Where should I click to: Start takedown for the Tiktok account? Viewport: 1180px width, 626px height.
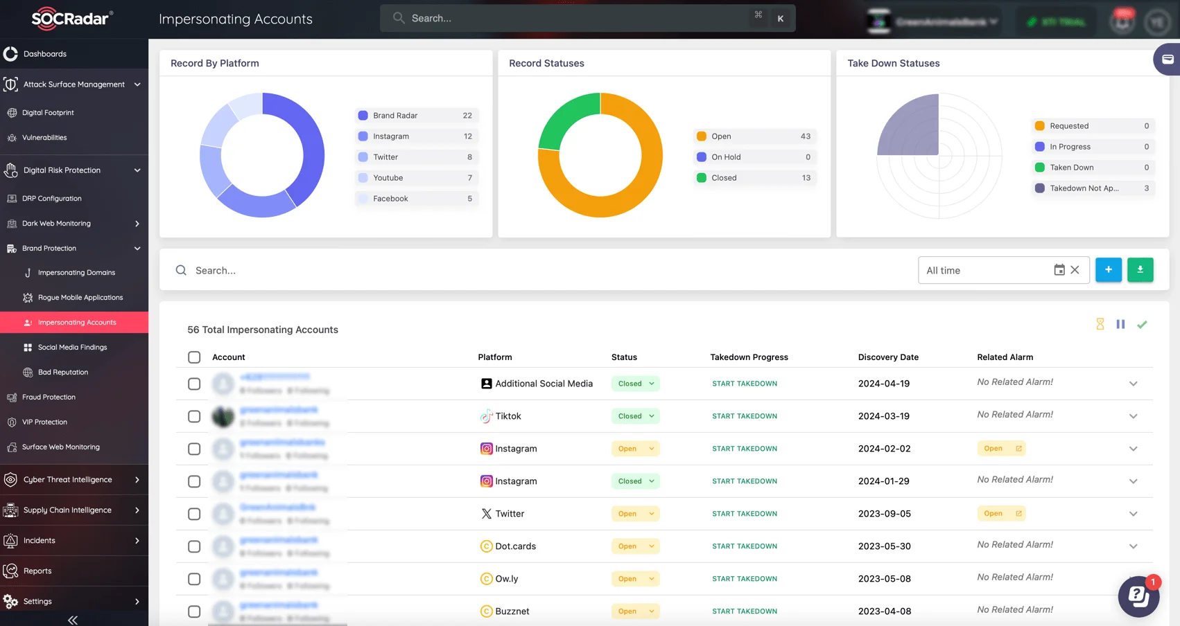pos(745,416)
